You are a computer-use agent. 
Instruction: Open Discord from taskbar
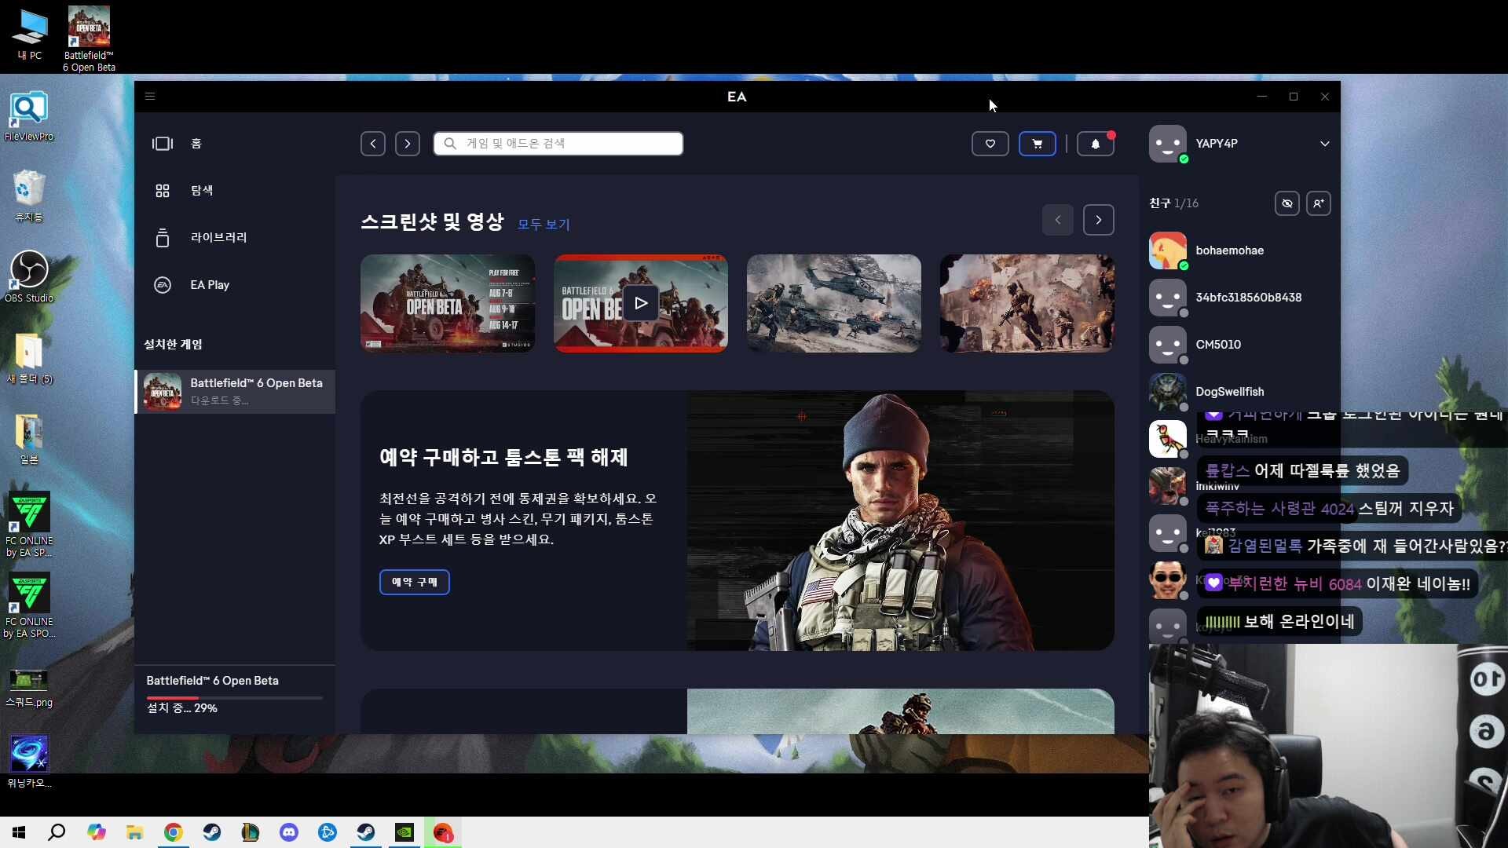[x=289, y=832]
